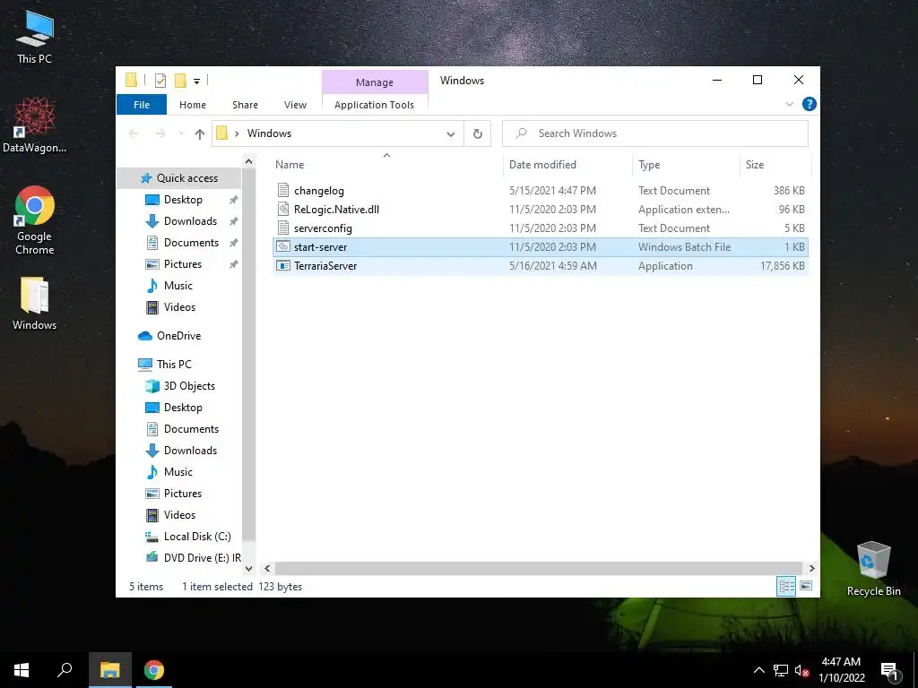Image resolution: width=918 pixels, height=688 pixels.
Task: Open This PC desktop icon
Action: (35, 38)
